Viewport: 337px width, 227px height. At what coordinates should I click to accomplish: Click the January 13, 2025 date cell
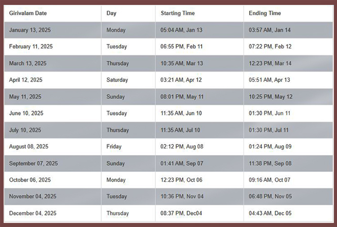coord(30,30)
